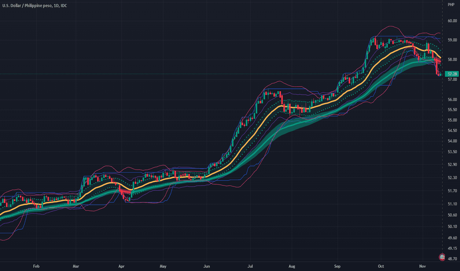460x271 pixels.
Task: Click the 54.00 price axis label
Action: click(452, 141)
